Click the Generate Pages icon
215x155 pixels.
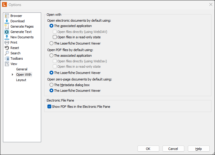pyautogui.click(x=7, y=26)
